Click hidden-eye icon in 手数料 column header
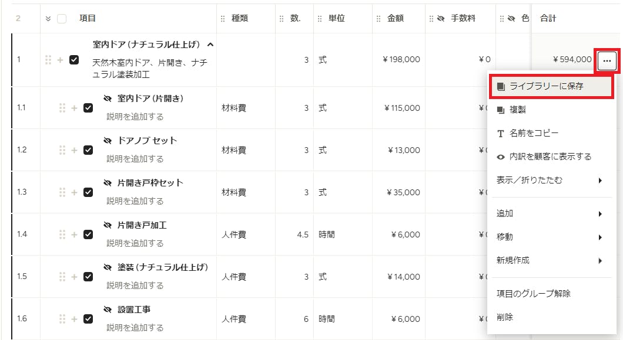This screenshot has height=340, width=623. pos(441,19)
